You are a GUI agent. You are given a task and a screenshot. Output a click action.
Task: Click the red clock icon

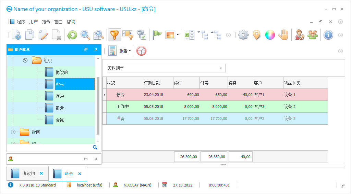point(141,51)
